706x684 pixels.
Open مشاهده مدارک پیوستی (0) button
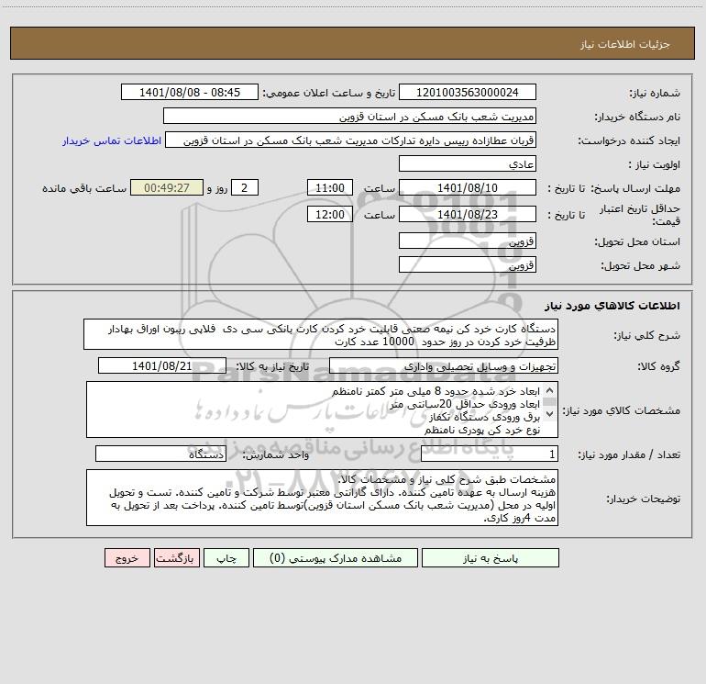point(336,558)
